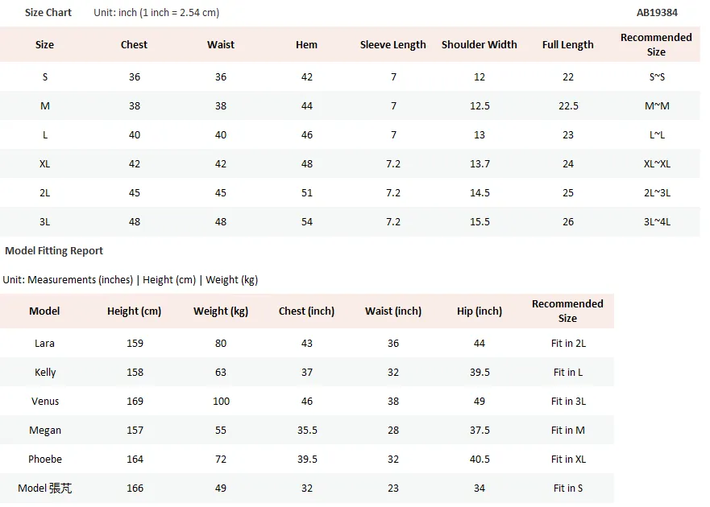Click the Fit in XL cell
Viewport: 710px width, 507px height.
coord(568,459)
